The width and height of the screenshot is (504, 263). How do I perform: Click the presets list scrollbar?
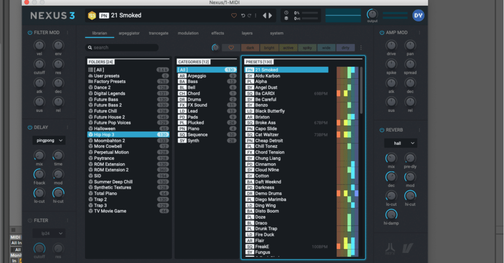click(362, 91)
